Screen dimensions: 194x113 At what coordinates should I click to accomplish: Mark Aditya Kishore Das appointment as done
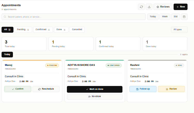click(x=95, y=89)
